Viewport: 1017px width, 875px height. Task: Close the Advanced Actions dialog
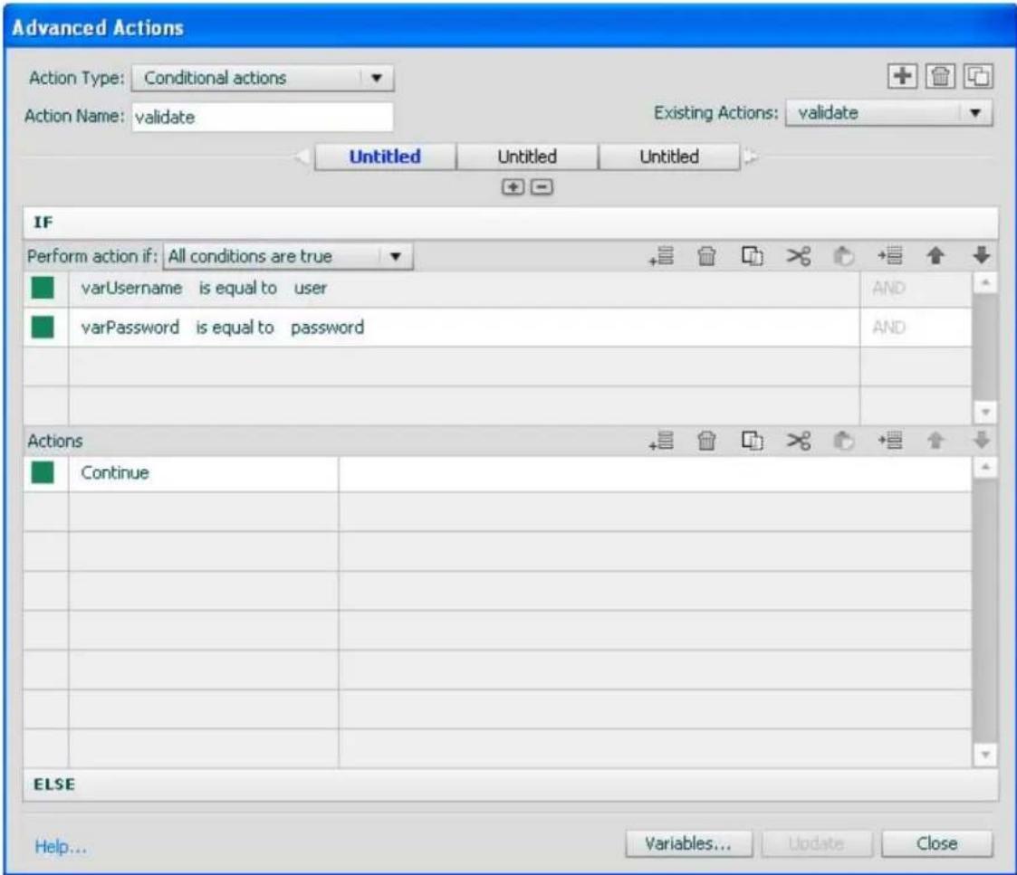[937, 844]
